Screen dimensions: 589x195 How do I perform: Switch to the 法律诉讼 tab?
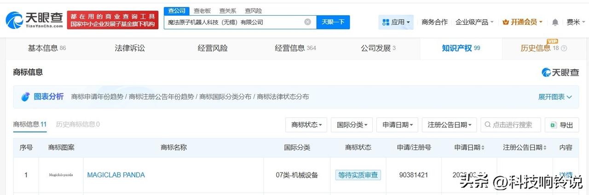click(130, 48)
